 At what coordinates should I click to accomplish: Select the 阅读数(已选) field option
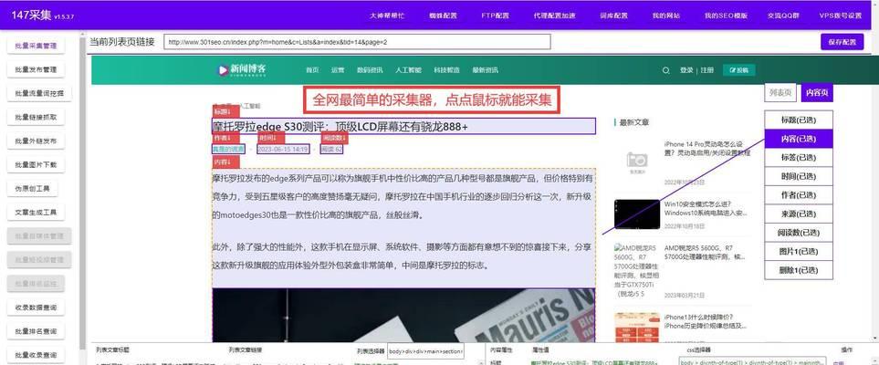(x=799, y=233)
